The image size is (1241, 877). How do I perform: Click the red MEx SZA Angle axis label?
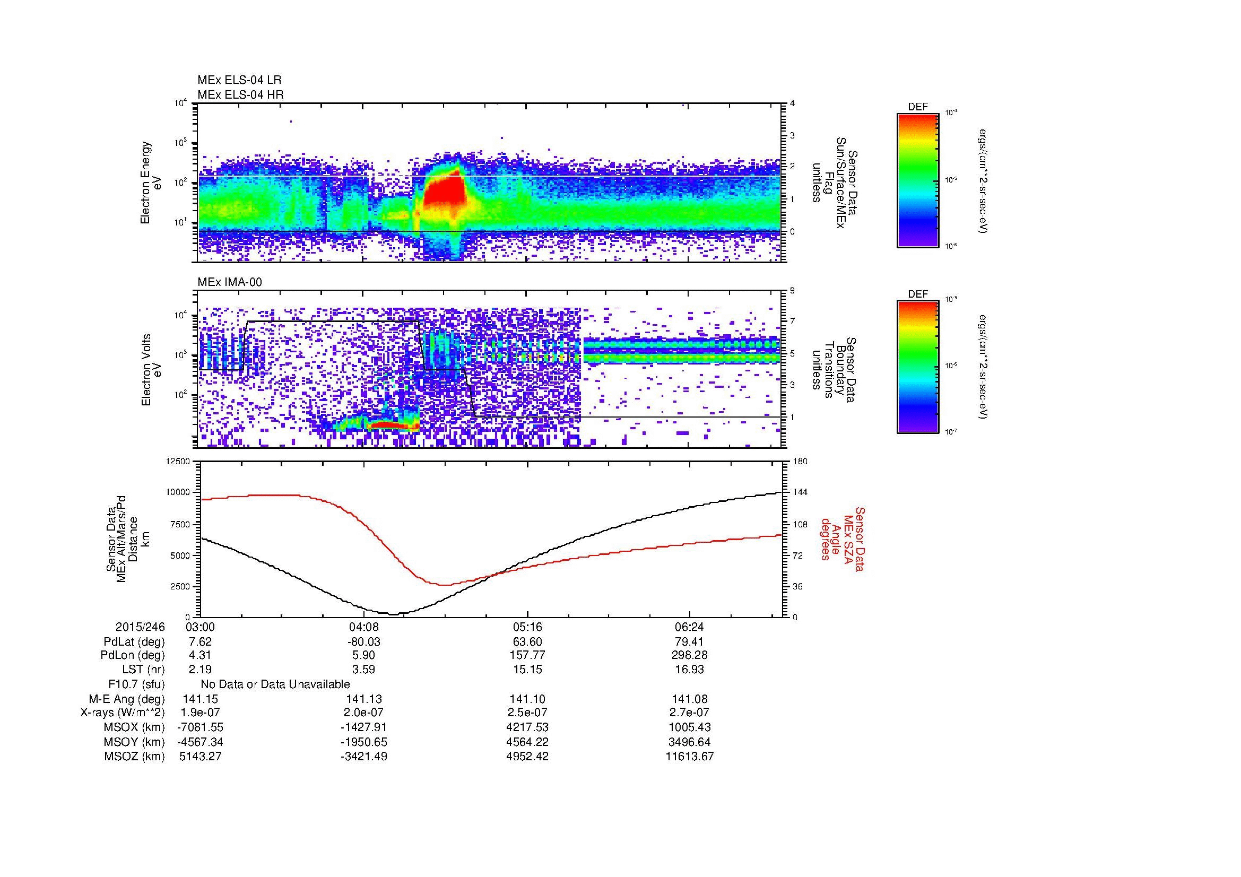pos(842,539)
